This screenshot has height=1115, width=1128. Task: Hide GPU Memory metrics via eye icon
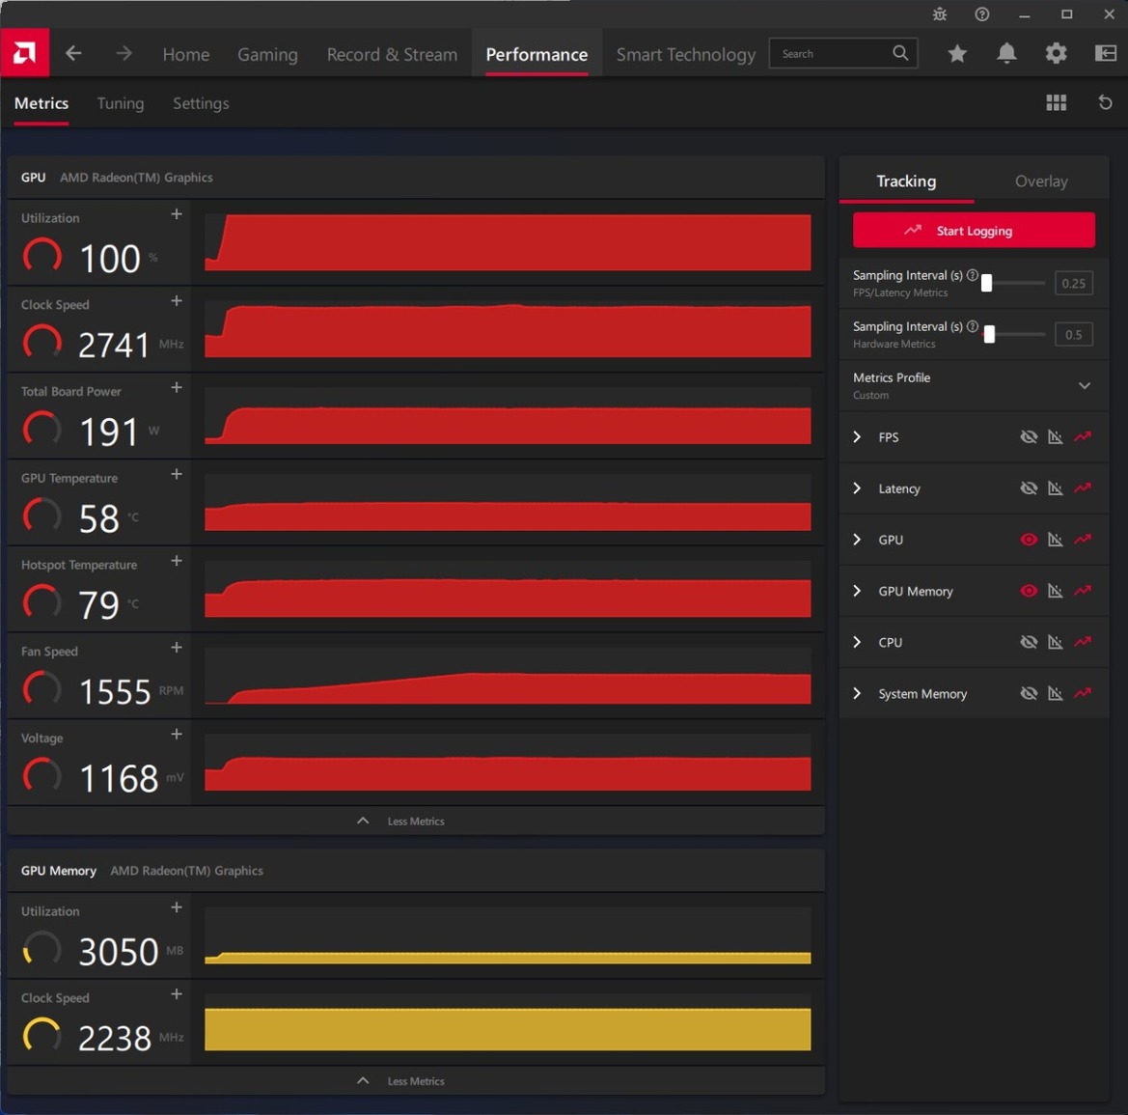point(1029,590)
